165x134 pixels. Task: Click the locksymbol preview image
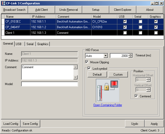[108, 91]
